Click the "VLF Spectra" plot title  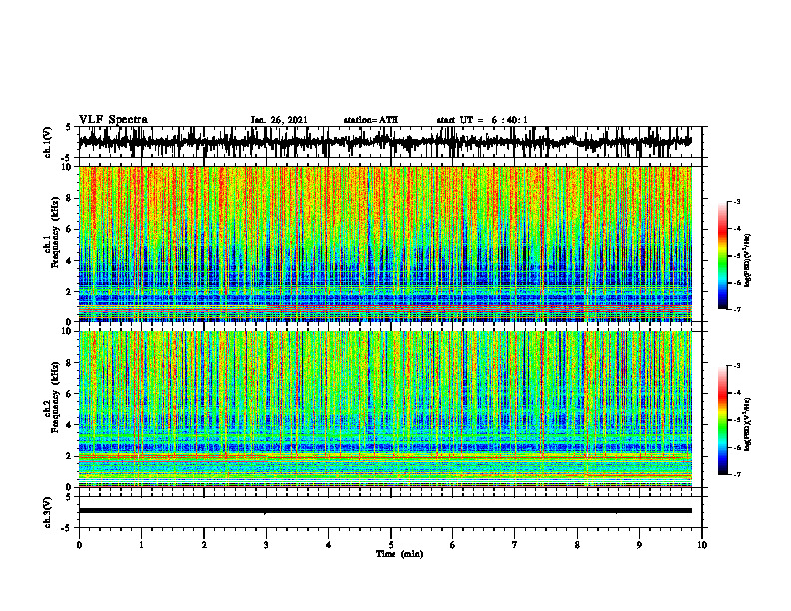point(113,120)
